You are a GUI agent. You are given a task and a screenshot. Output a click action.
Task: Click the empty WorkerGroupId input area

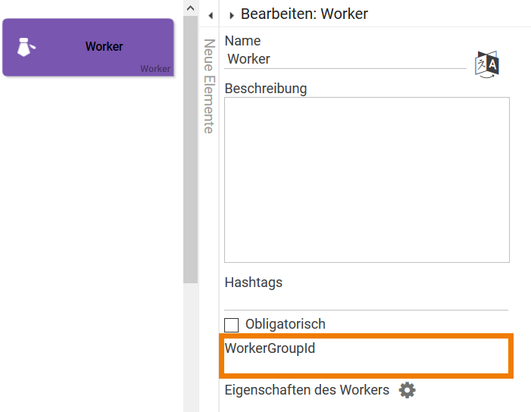tap(367, 364)
